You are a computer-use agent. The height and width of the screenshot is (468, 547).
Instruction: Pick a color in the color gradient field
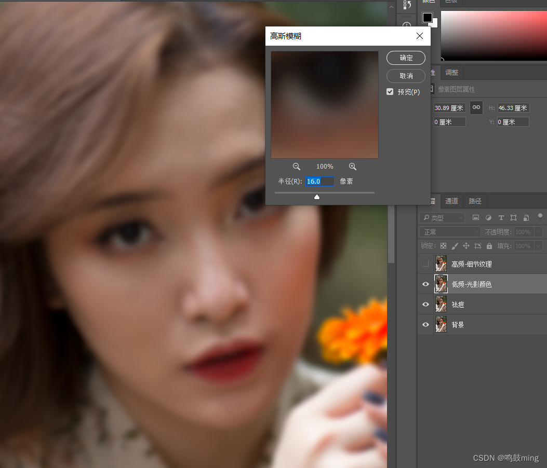pos(493,36)
